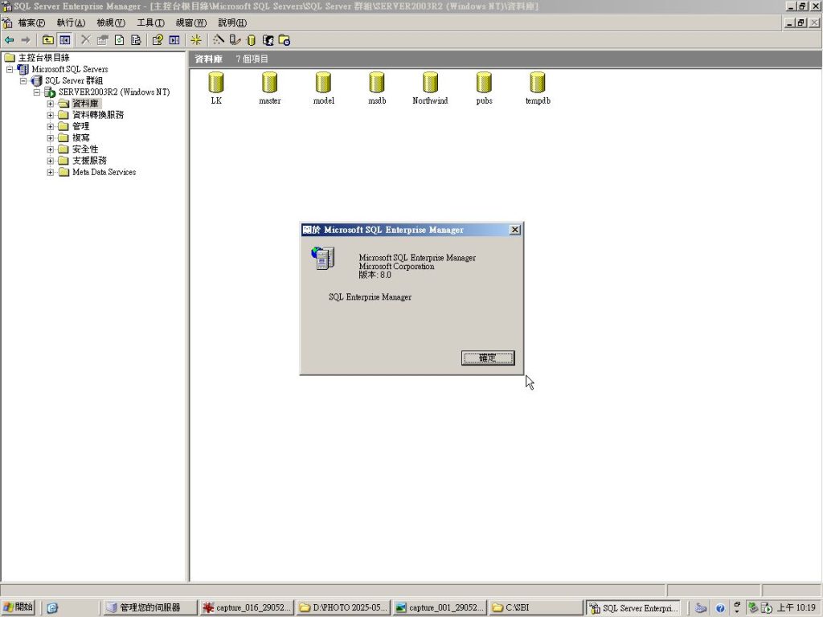Click the 開始 Start button on taskbar
The image size is (823, 617).
click(18, 607)
